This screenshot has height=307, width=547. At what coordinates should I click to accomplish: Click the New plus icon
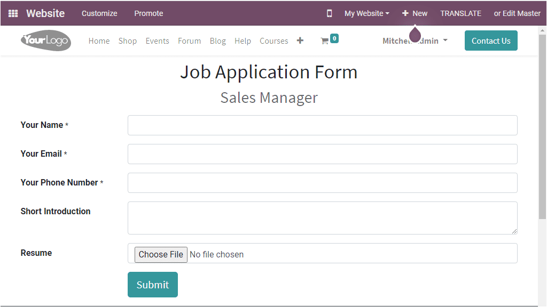click(x=405, y=13)
